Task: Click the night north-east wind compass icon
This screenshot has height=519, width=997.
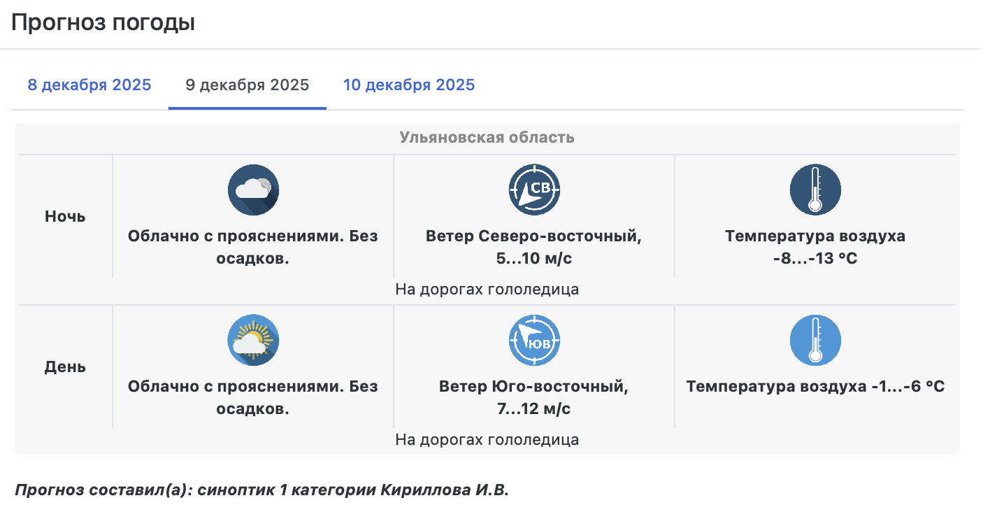Action: 534,190
